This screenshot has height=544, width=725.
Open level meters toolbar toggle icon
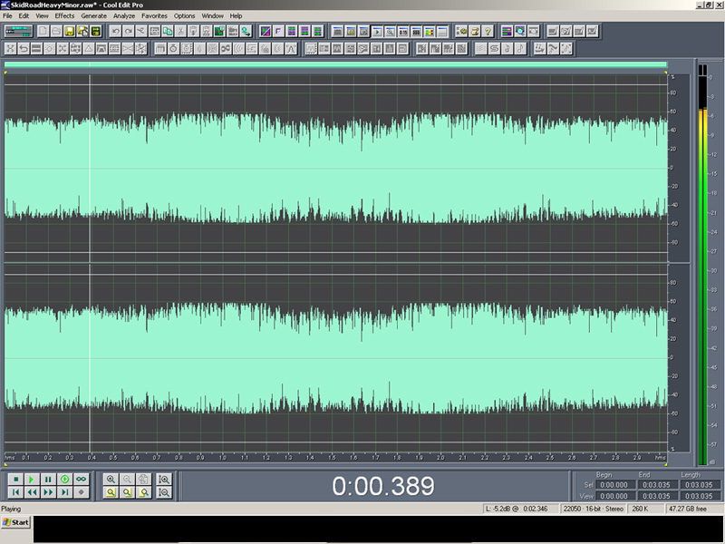coord(429,32)
